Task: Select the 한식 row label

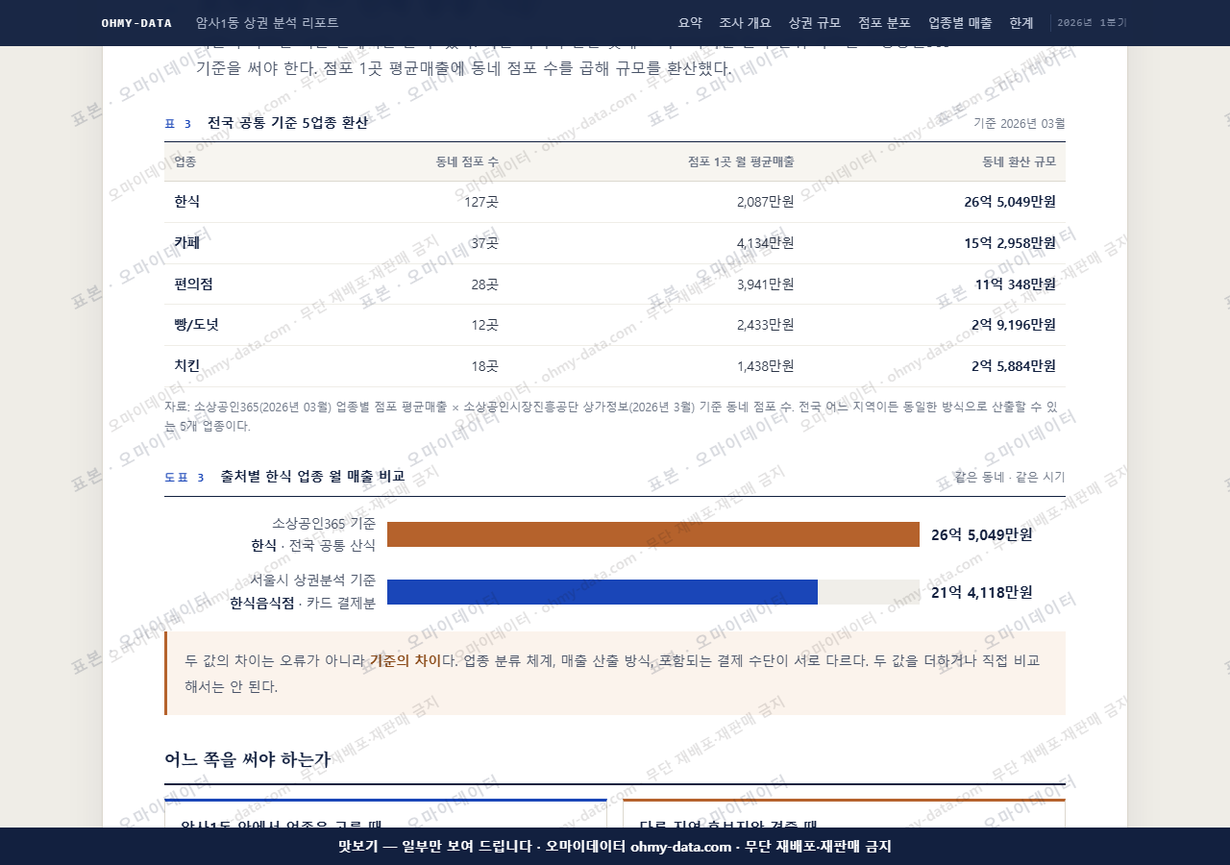Action: click(187, 202)
